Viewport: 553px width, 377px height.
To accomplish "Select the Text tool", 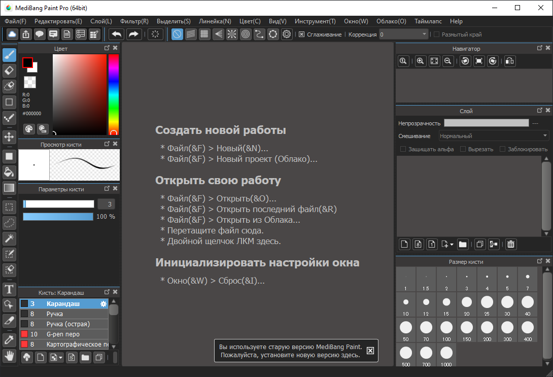I will pos(9,289).
